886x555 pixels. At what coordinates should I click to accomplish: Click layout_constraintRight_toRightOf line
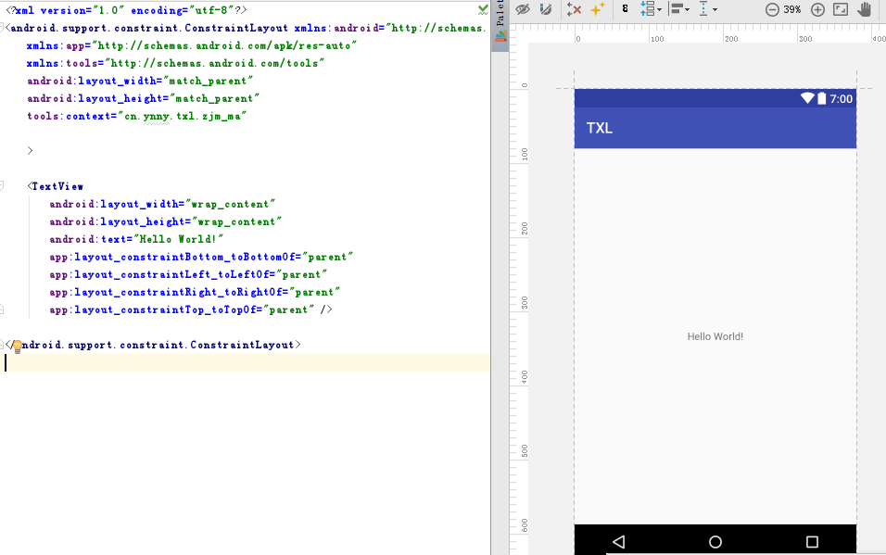click(195, 292)
